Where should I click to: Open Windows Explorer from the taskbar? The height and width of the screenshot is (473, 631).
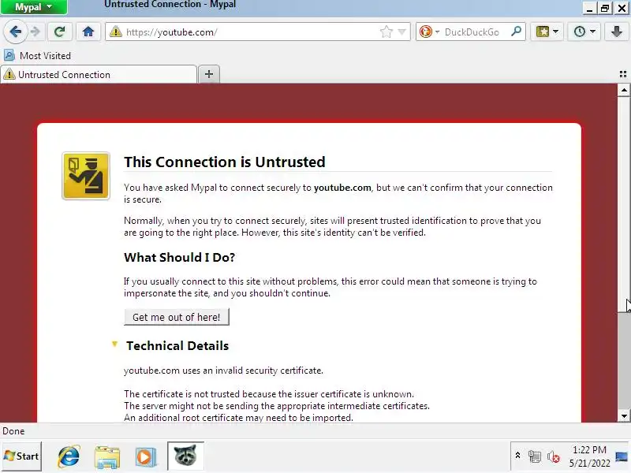pyautogui.click(x=107, y=456)
